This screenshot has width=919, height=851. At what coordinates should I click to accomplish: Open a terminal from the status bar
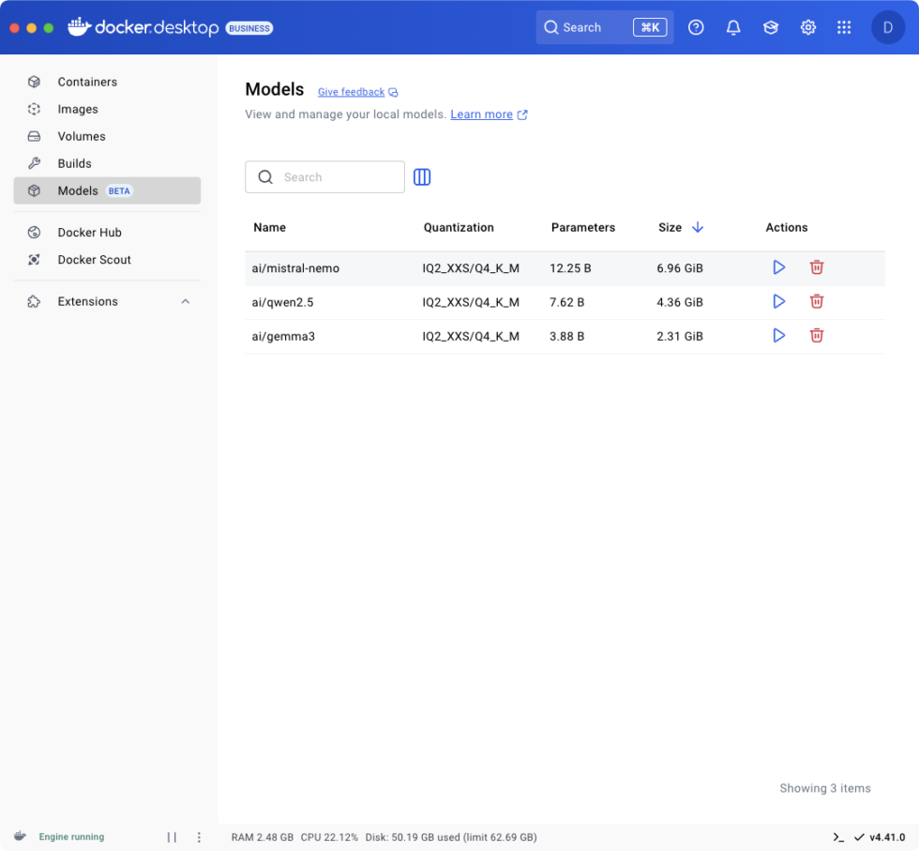point(837,837)
